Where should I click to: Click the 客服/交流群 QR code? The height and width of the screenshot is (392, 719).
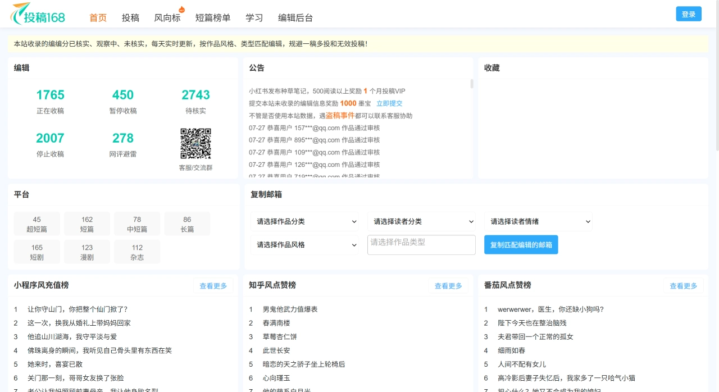pos(195,144)
